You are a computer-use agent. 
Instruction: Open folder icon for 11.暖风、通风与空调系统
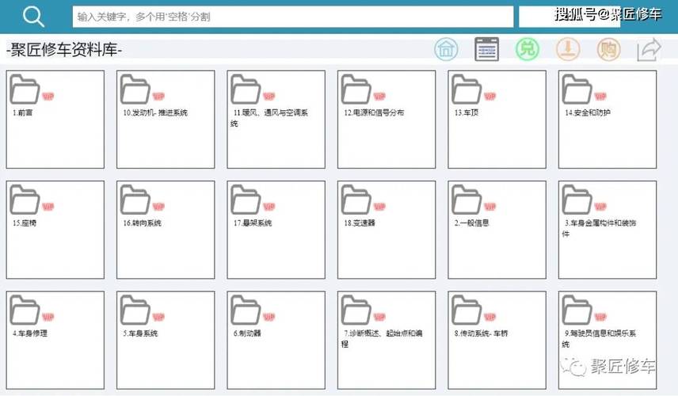click(x=246, y=89)
